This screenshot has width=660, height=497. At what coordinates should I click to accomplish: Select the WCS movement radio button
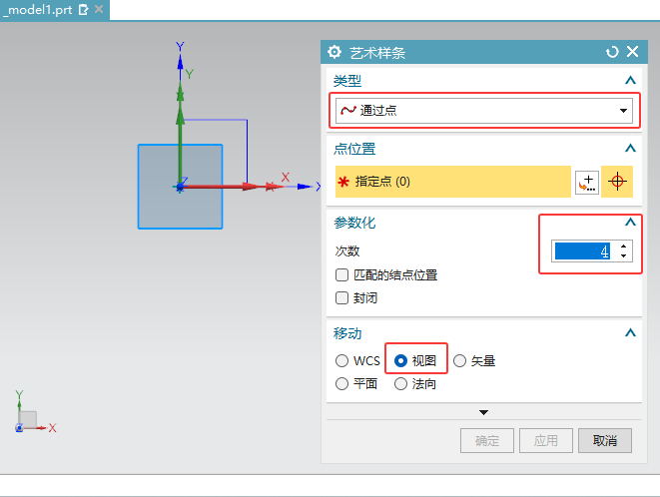tap(341, 360)
